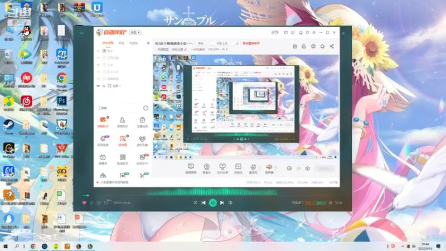Add a 直播屏幕 screen capture source

[x=191, y=168]
